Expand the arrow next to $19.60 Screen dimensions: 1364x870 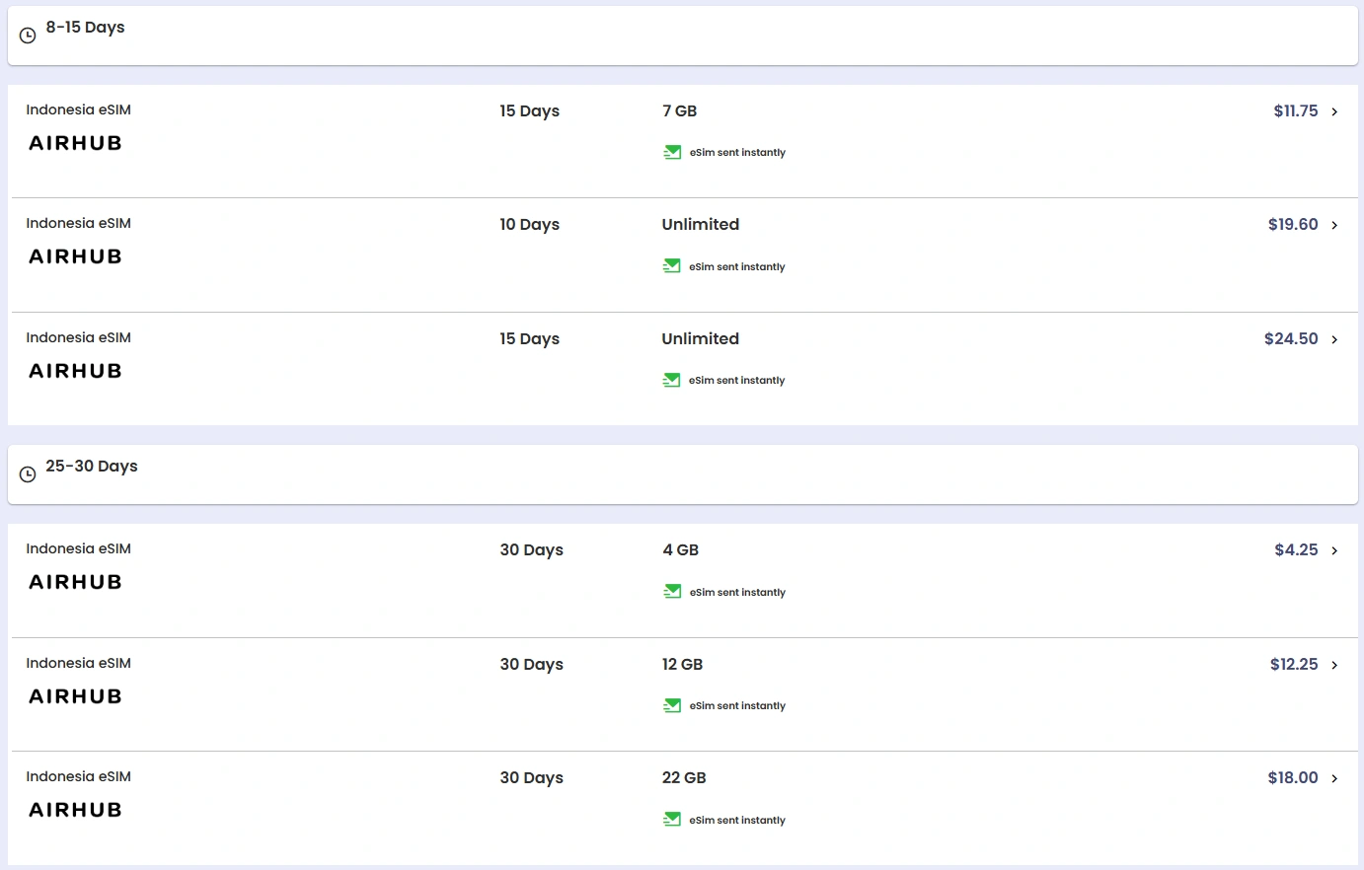coord(1334,226)
